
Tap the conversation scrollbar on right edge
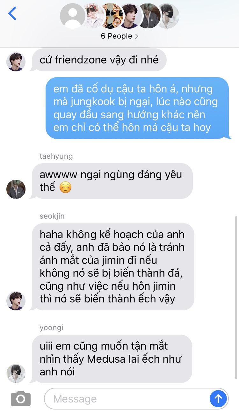[x=236, y=297]
